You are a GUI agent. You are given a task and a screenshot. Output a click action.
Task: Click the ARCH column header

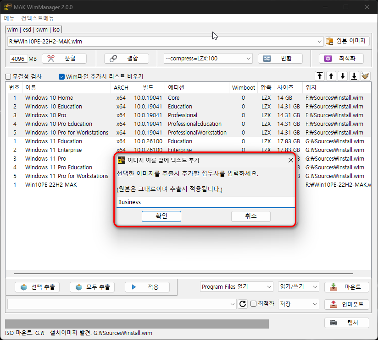point(121,88)
